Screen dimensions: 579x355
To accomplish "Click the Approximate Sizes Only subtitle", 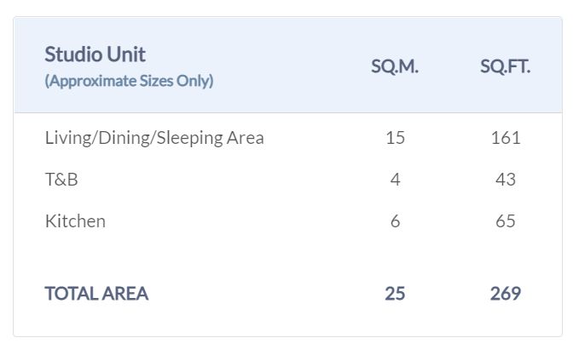I will point(129,82).
